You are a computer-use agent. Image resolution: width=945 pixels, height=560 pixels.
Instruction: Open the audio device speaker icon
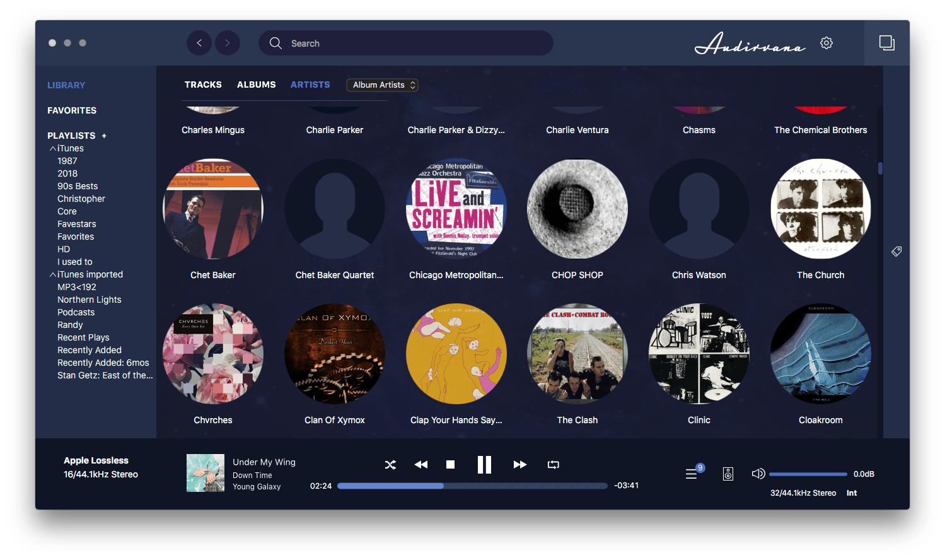[x=728, y=474]
